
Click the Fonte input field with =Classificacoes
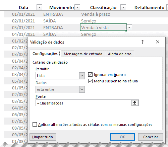[83, 103]
